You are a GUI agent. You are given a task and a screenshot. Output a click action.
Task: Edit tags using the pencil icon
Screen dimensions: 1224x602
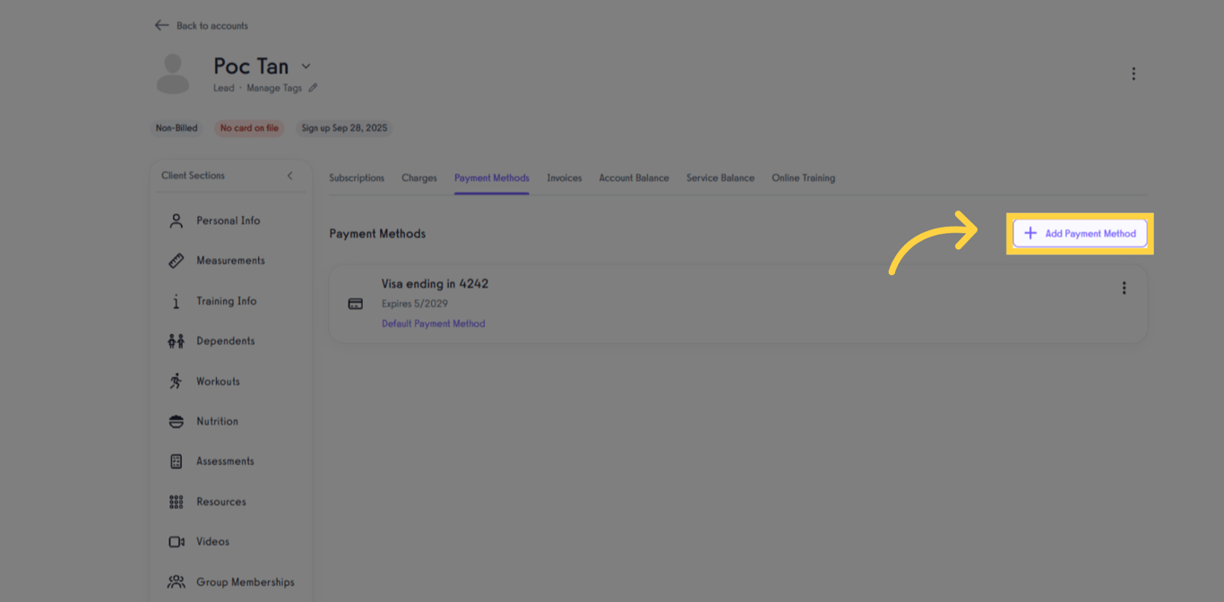click(x=312, y=88)
